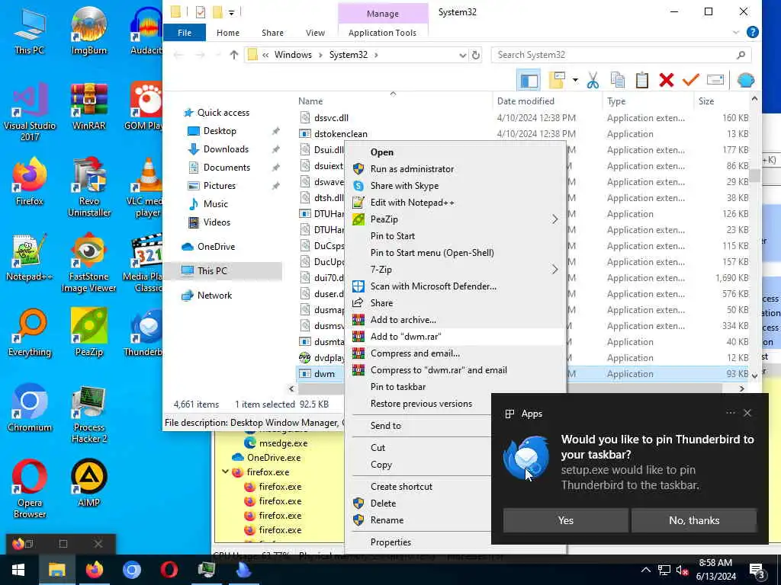Select OneDrive.exe in Process Hacker list
The height and width of the screenshot is (585, 781).
(274, 458)
